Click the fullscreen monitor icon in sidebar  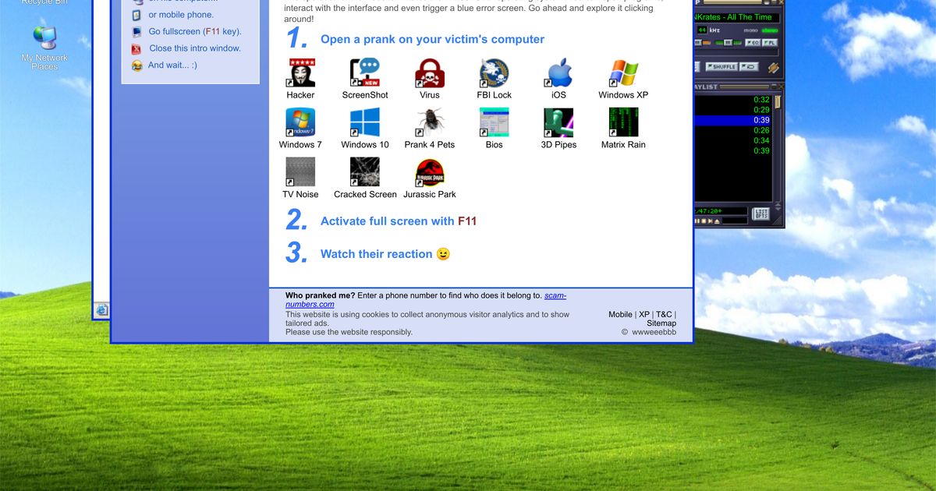(137, 32)
